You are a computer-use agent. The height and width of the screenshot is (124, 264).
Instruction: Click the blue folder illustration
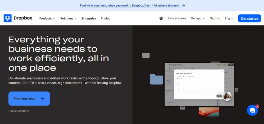pyautogui.click(x=156, y=79)
